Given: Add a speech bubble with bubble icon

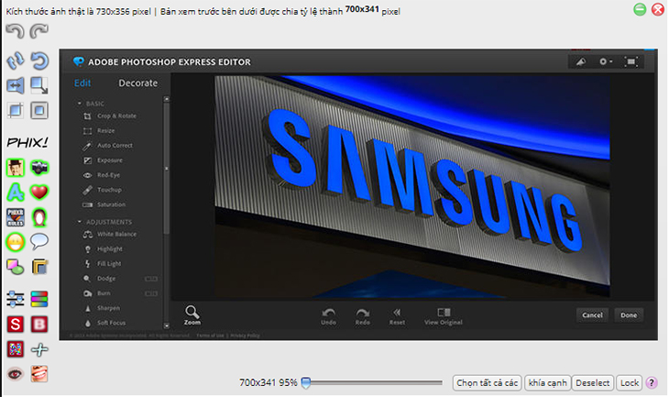Looking at the screenshot, I should [39, 242].
